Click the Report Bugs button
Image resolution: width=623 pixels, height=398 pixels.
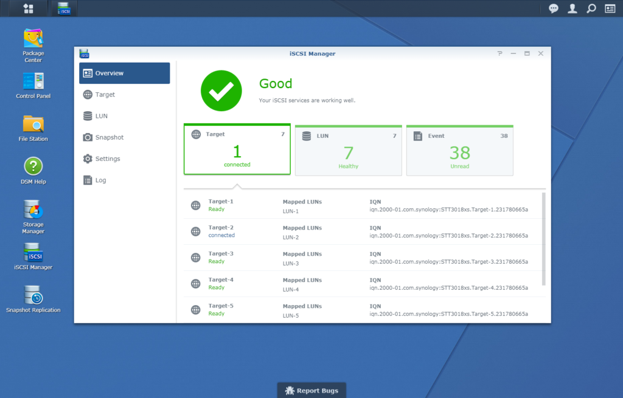pos(311,391)
